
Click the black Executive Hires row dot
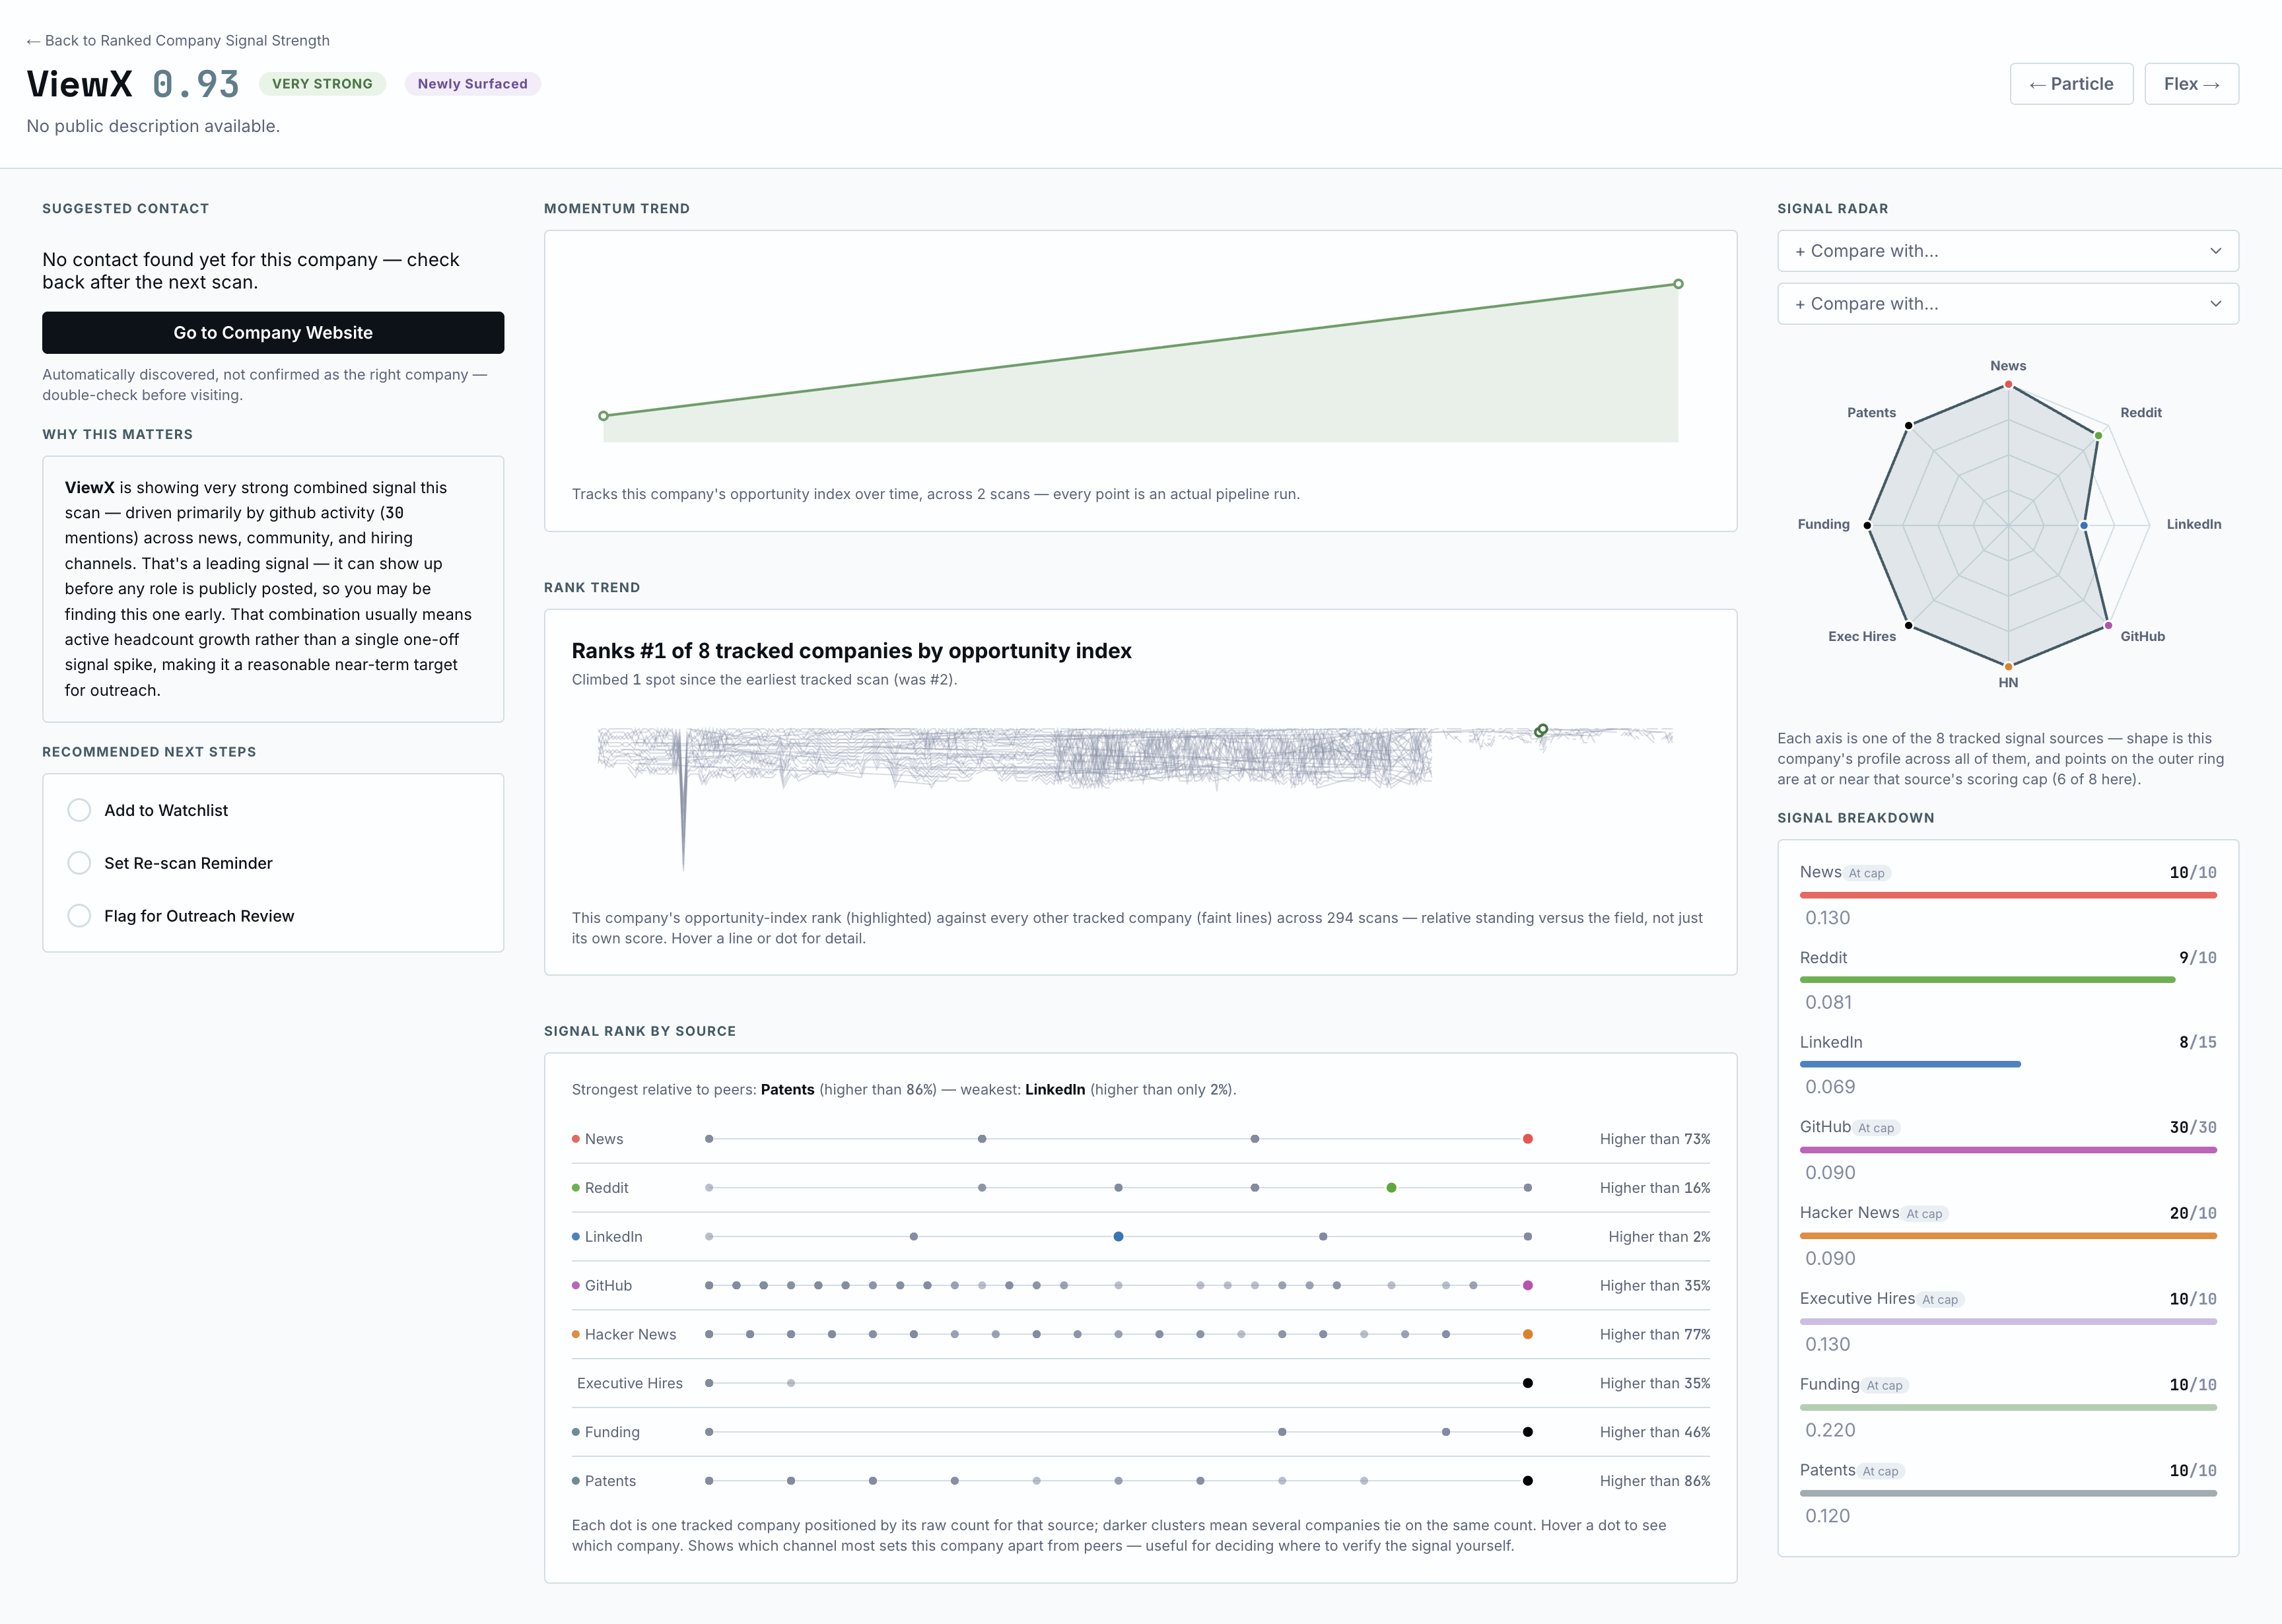click(x=1527, y=1383)
